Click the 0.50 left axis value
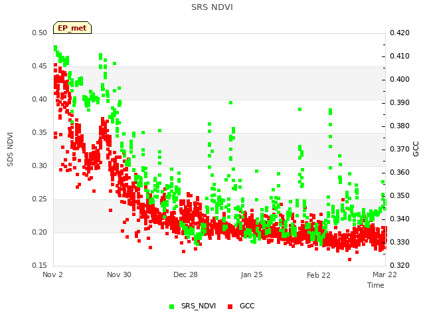The width and height of the screenshot is (425, 319). coord(40,33)
